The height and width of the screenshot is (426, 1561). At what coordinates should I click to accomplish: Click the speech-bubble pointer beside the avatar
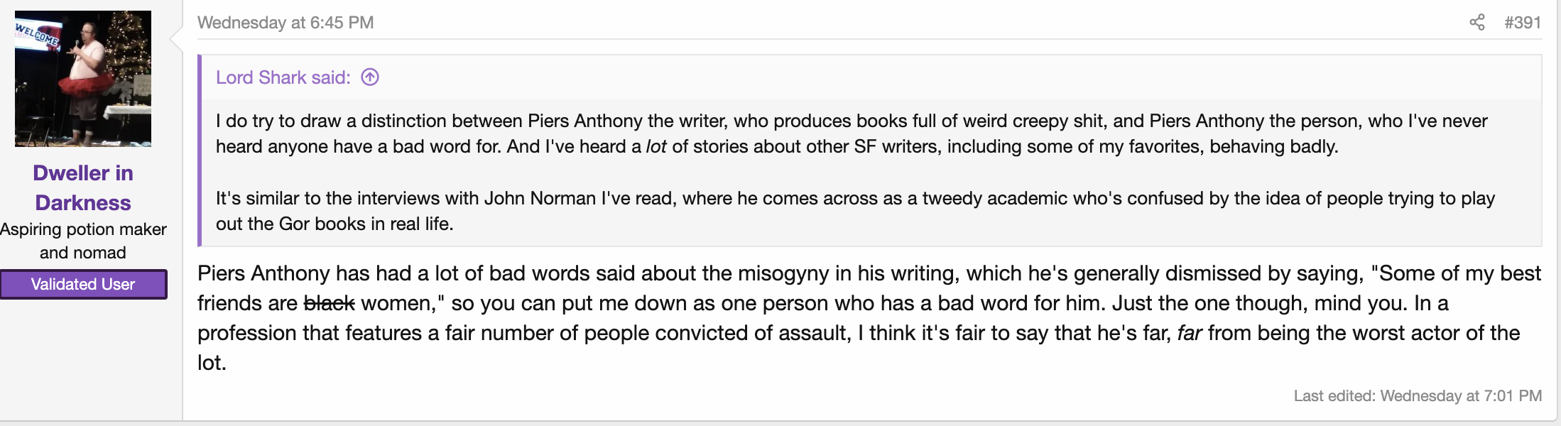(176, 40)
